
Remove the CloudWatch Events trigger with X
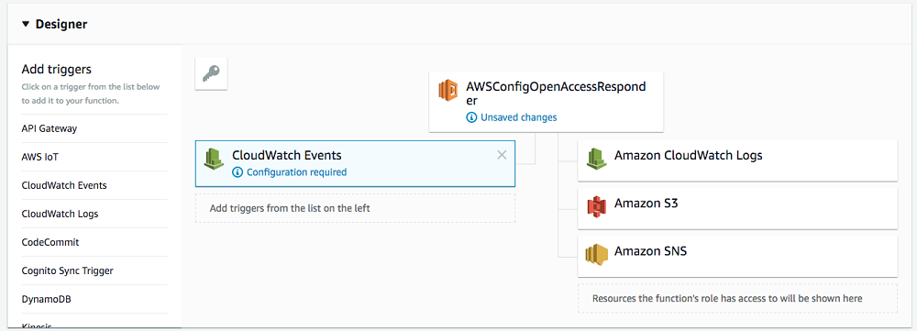(x=502, y=155)
